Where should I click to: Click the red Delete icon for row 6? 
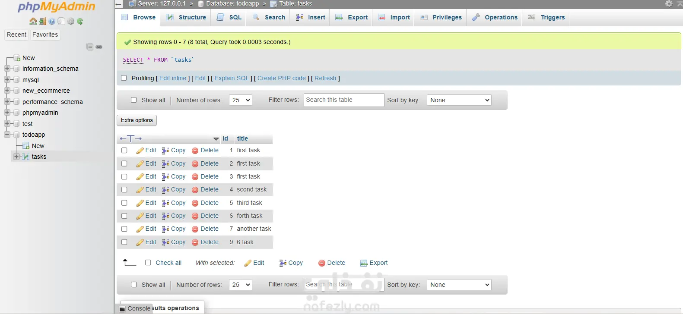(195, 216)
